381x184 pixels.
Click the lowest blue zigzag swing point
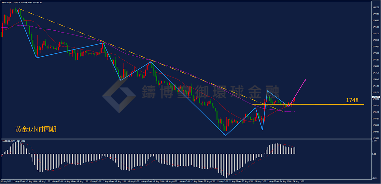[x=225, y=135]
